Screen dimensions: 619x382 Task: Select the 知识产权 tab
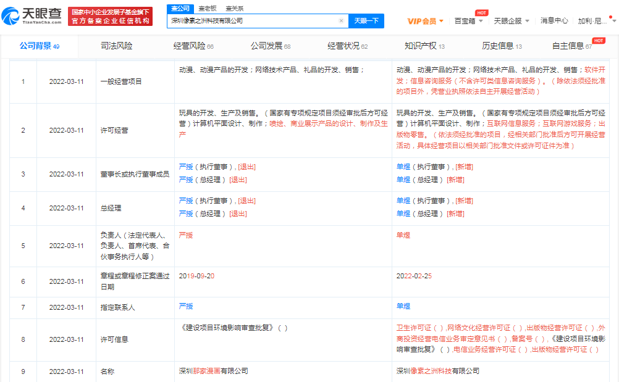click(x=424, y=46)
